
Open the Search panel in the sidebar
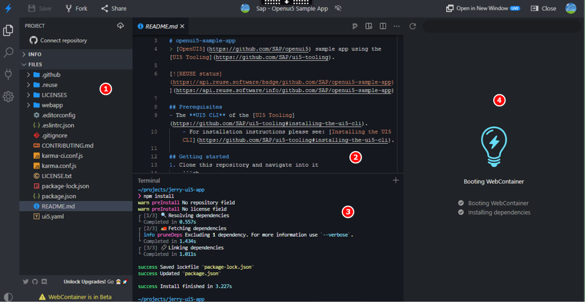tap(8, 53)
